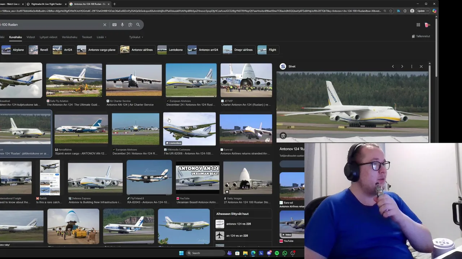This screenshot has width=462, height=259.
Task: Open Microsoft Store from the taskbar
Action: [237, 253]
